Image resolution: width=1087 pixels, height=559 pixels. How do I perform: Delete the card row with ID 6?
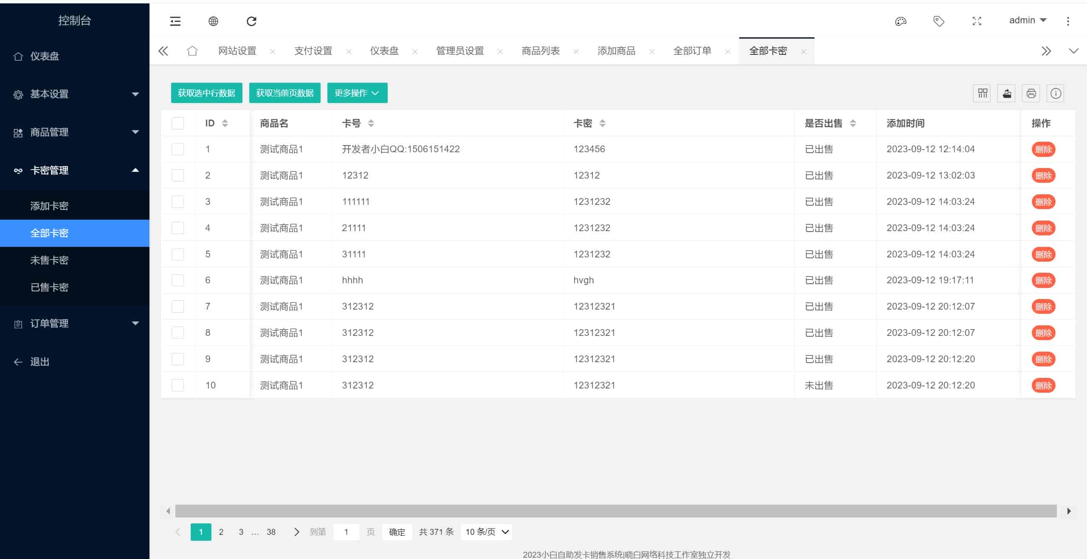[1043, 280]
